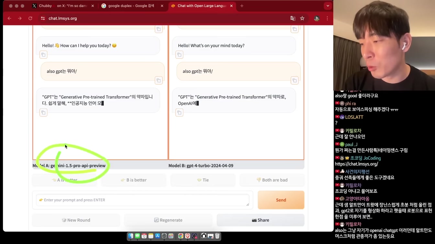This screenshot has height=244, width=435.
Task: Click username "paul .J" in live chat
Action: click(x=351, y=145)
